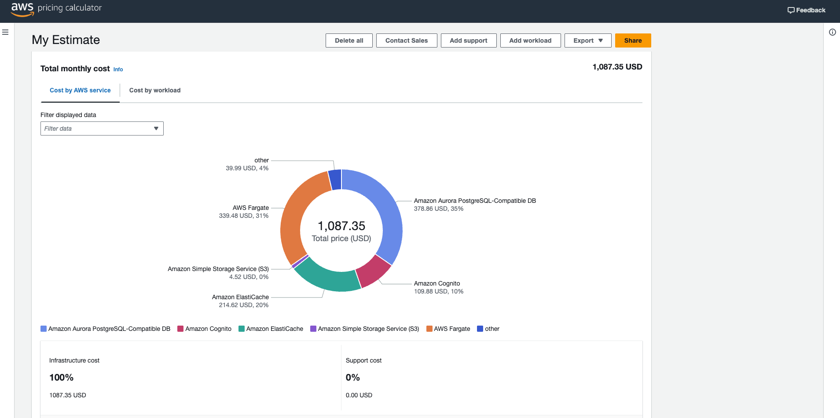Switch to Cost by workload tab

point(155,90)
